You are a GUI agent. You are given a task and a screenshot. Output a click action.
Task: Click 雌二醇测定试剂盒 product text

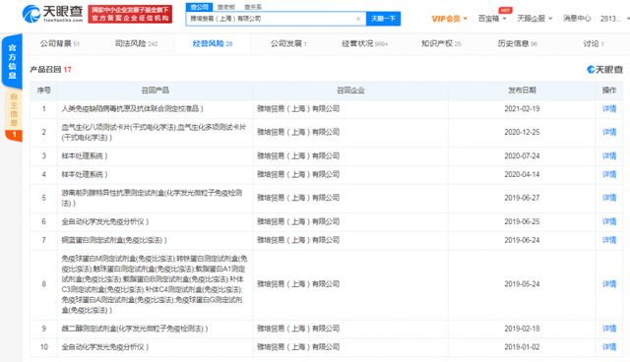coord(135,329)
